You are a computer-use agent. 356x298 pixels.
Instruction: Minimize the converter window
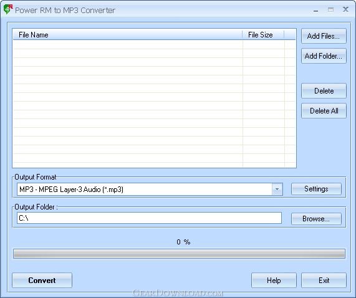pos(315,11)
